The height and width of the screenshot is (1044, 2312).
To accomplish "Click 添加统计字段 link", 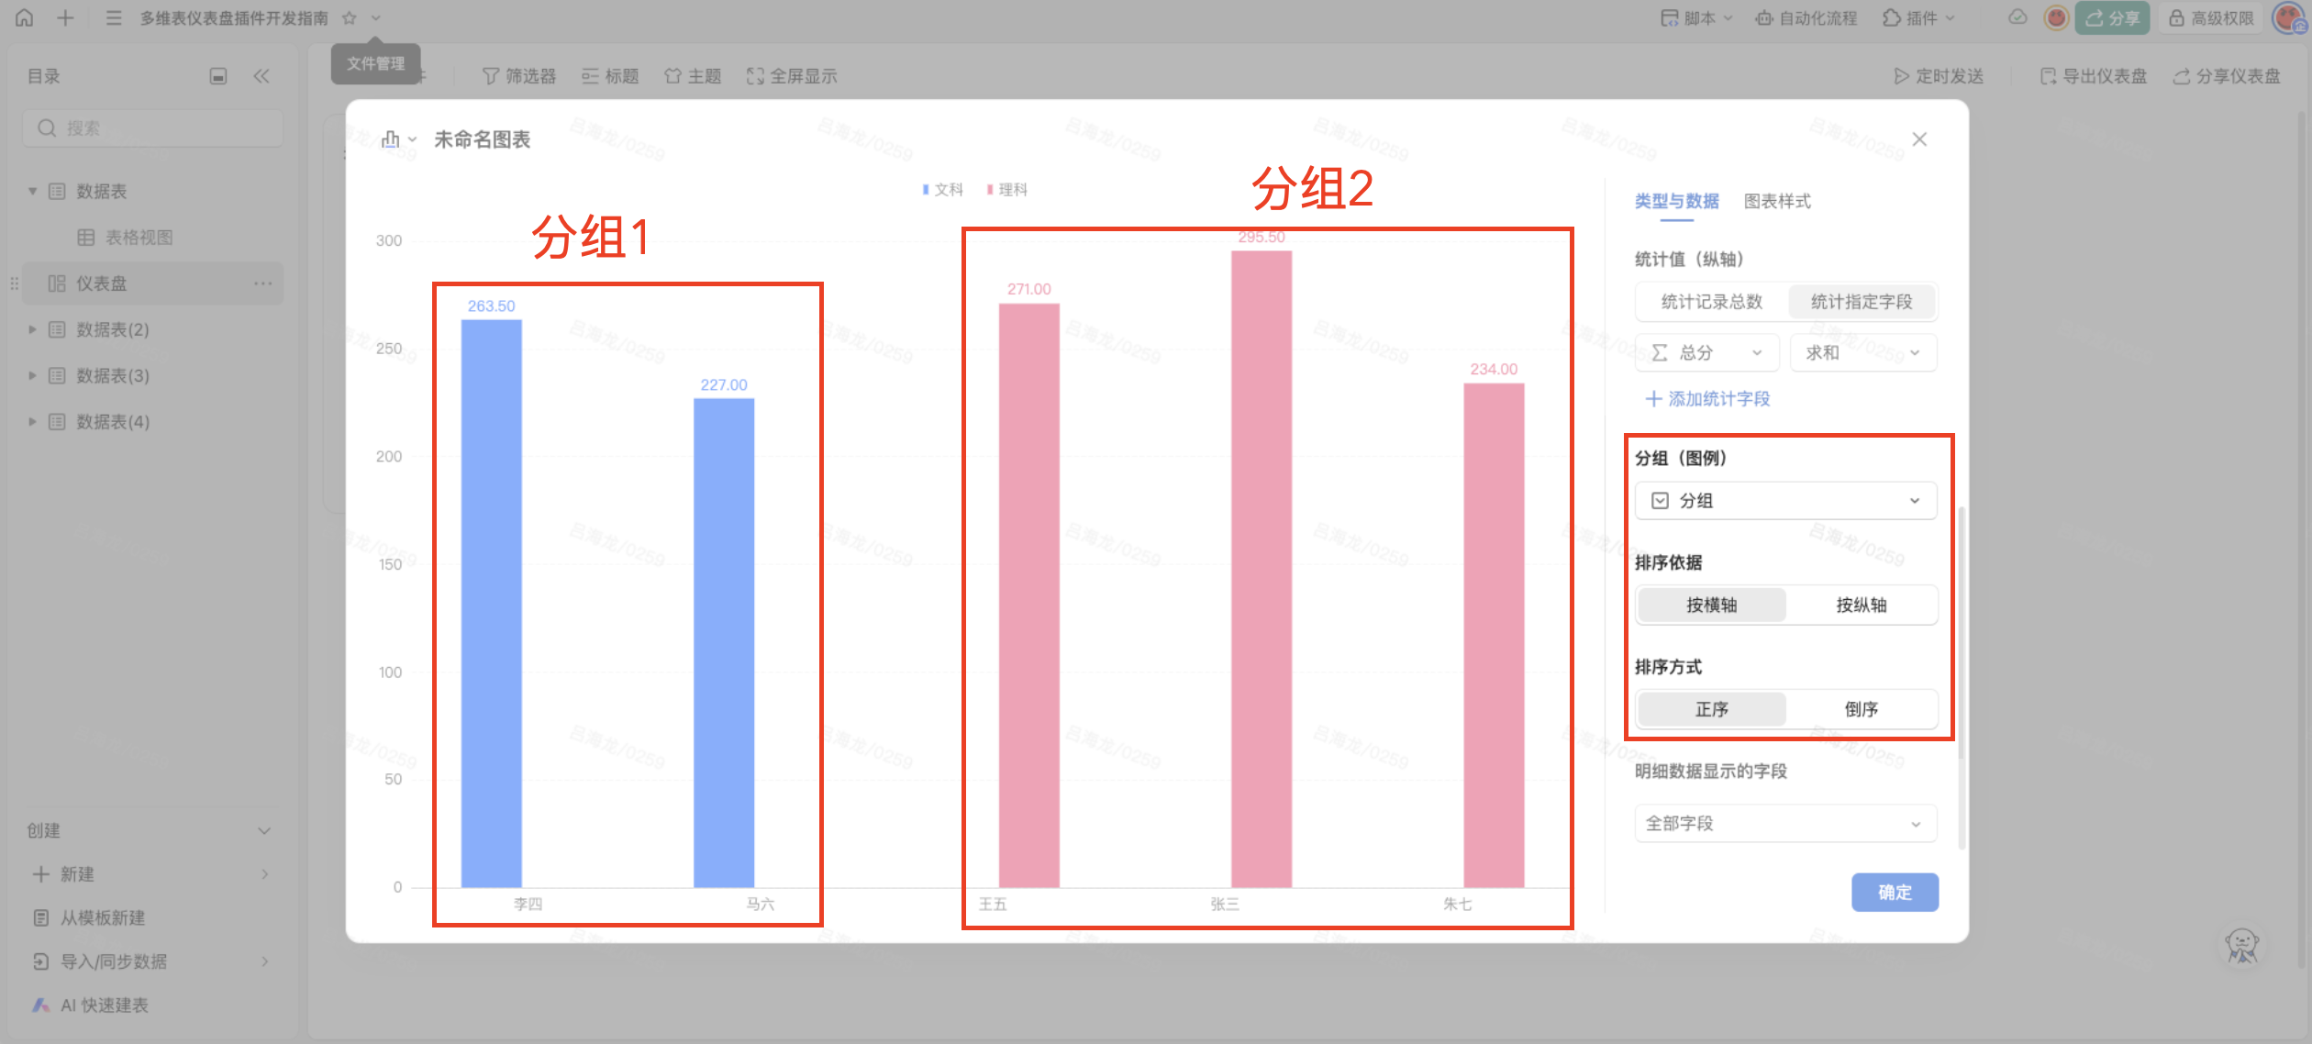I will point(1707,399).
